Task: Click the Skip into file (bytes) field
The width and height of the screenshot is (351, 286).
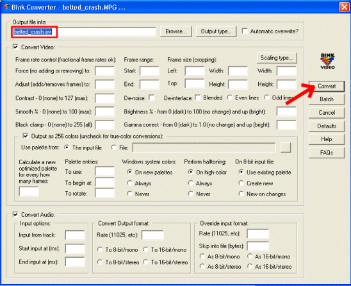Action: (257, 246)
